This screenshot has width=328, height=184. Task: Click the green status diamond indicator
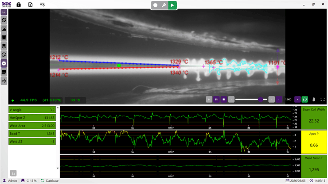tap(13, 100)
